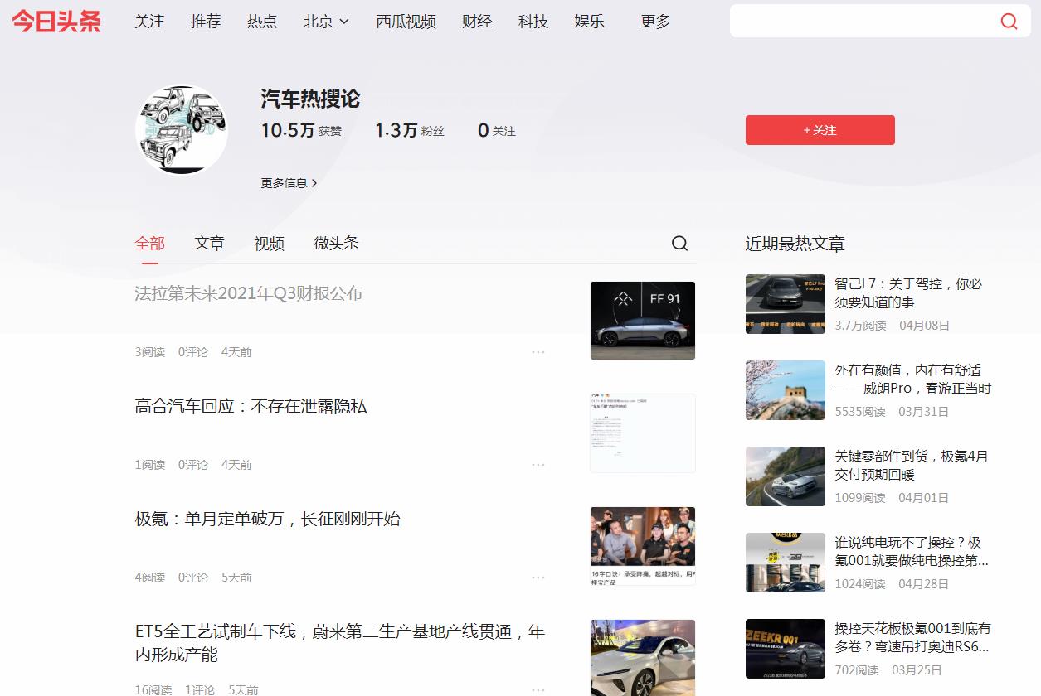Open hot article 关键零部件到货
This screenshot has height=696, width=1041.
[x=912, y=465]
